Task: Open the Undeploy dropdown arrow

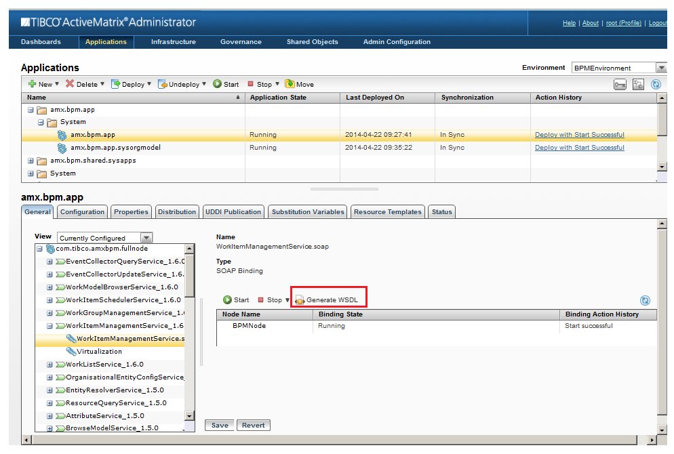Action: [x=204, y=84]
